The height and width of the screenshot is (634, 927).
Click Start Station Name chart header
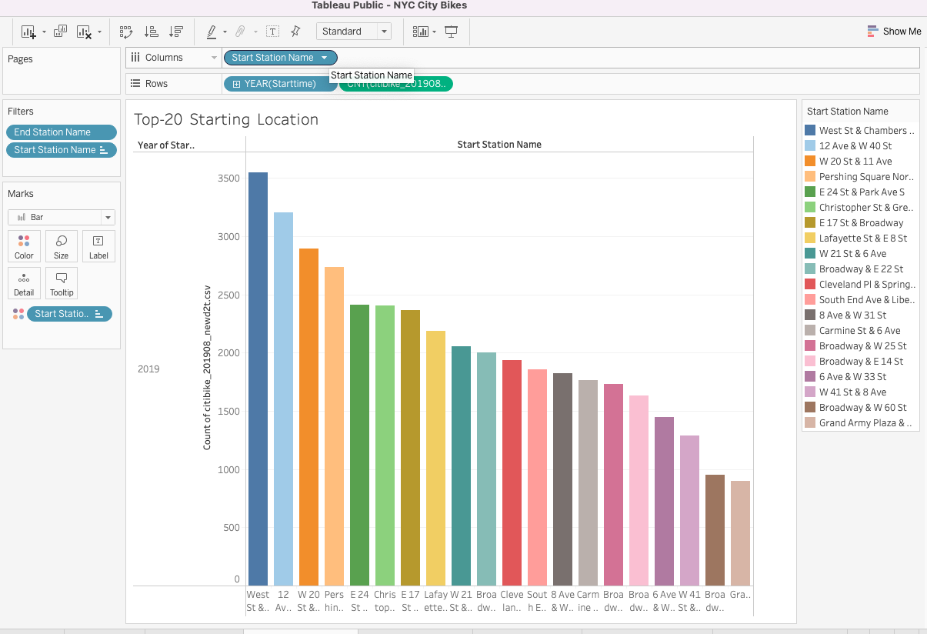point(499,145)
